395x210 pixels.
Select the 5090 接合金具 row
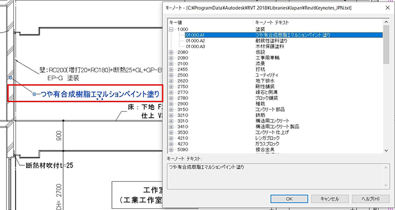[276, 150]
